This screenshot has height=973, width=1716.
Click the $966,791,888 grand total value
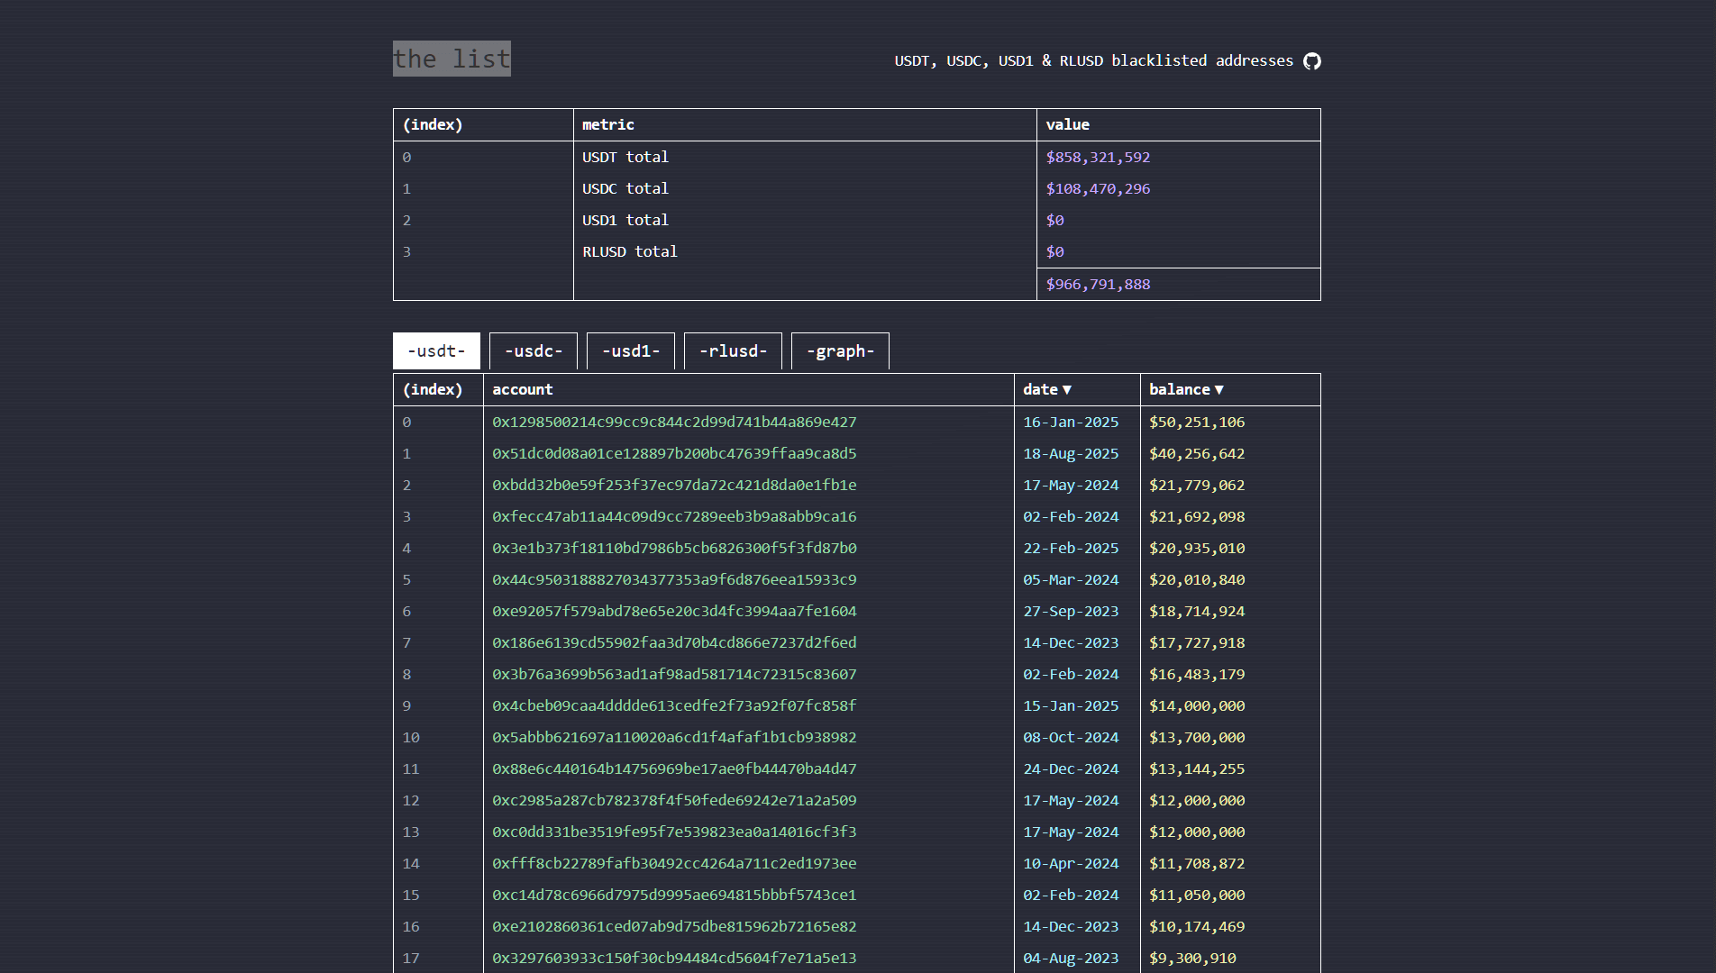click(1098, 285)
